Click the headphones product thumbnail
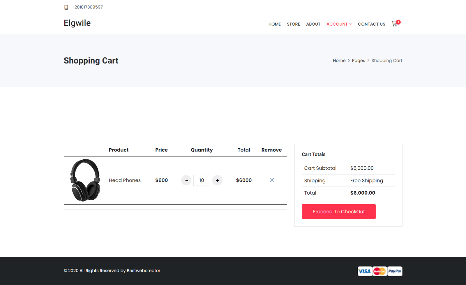Viewport: 466px width, 285px height. tap(85, 180)
